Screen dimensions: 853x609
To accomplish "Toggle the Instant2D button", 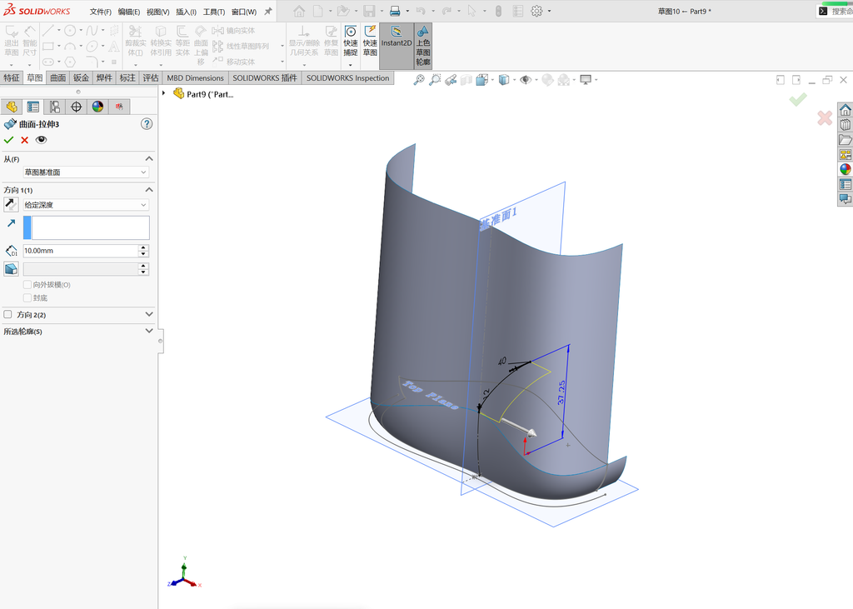I will pyautogui.click(x=396, y=46).
